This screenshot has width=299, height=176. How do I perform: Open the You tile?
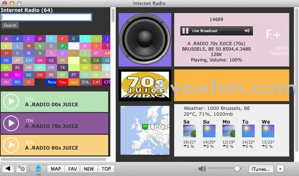(x=62, y=82)
